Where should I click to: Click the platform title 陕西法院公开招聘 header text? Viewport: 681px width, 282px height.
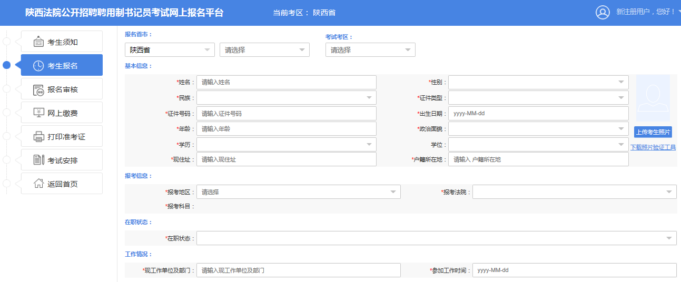pos(124,13)
